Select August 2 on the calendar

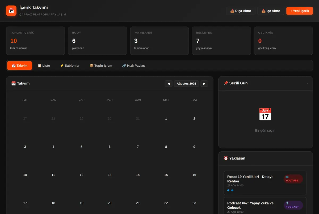point(194,119)
